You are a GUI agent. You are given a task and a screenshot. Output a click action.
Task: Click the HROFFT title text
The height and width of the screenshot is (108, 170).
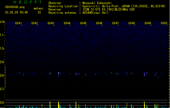pos(28,2)
